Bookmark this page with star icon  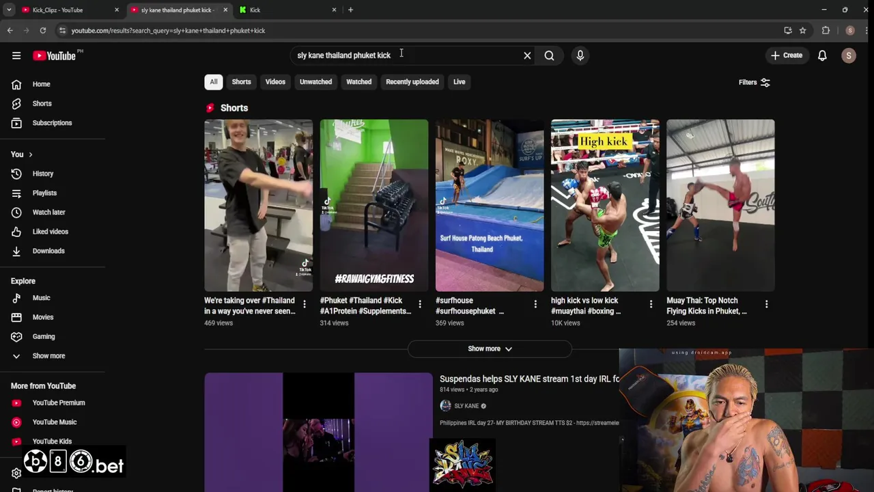click(x=802, y=30)
